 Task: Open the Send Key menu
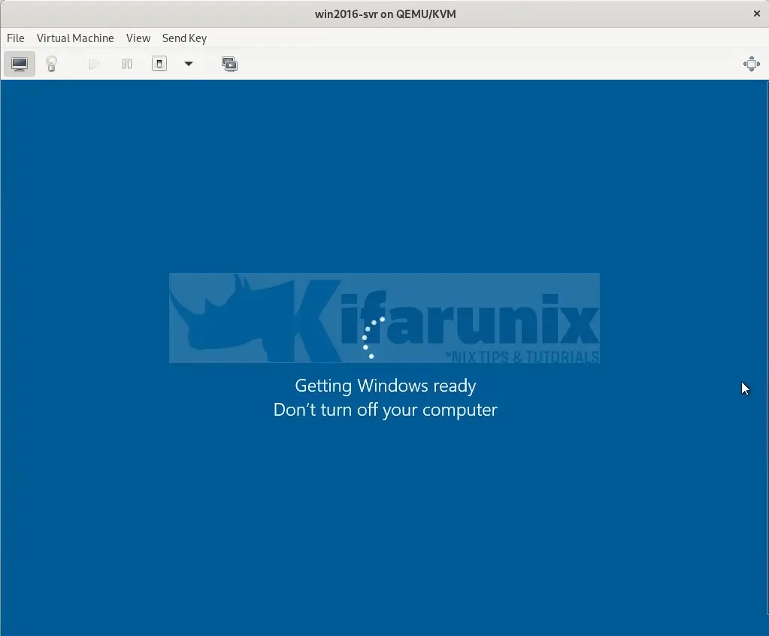[x=184, y=38]
